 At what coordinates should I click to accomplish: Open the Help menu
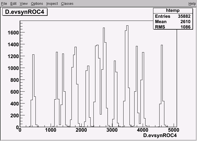click(192, 3)
